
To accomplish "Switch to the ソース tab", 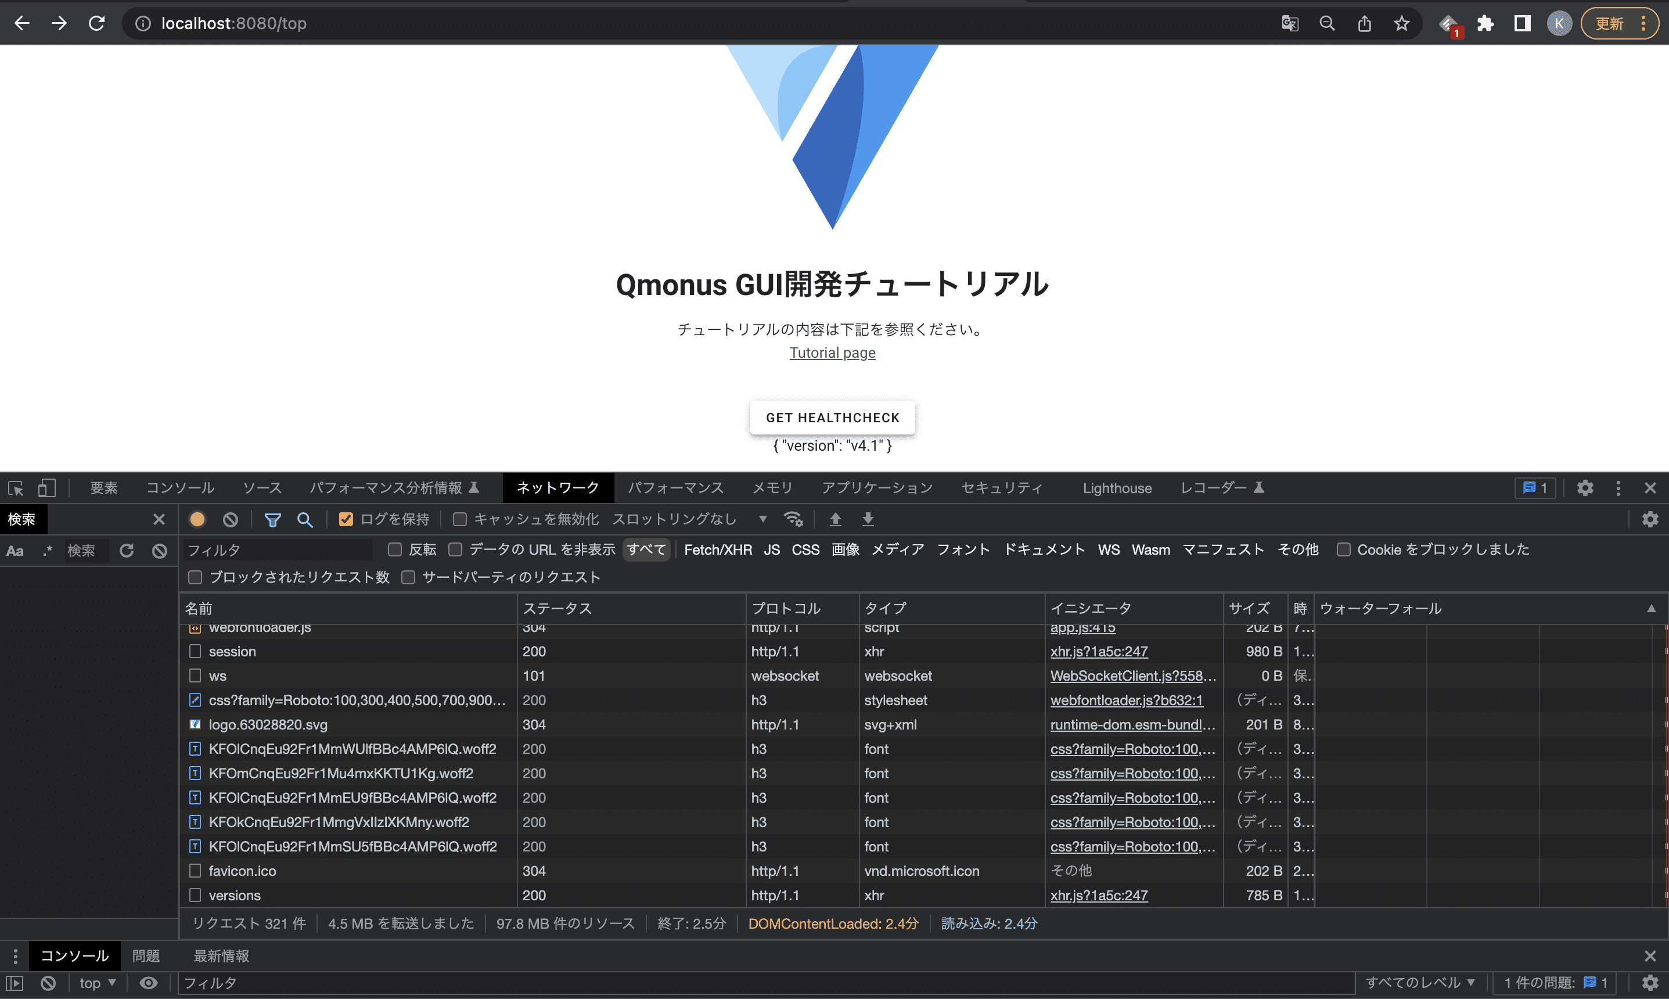I will click(x=262, y=488).
